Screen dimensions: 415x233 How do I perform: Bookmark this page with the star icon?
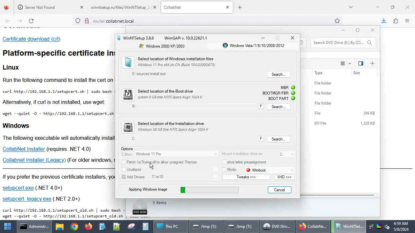point(337,21)
